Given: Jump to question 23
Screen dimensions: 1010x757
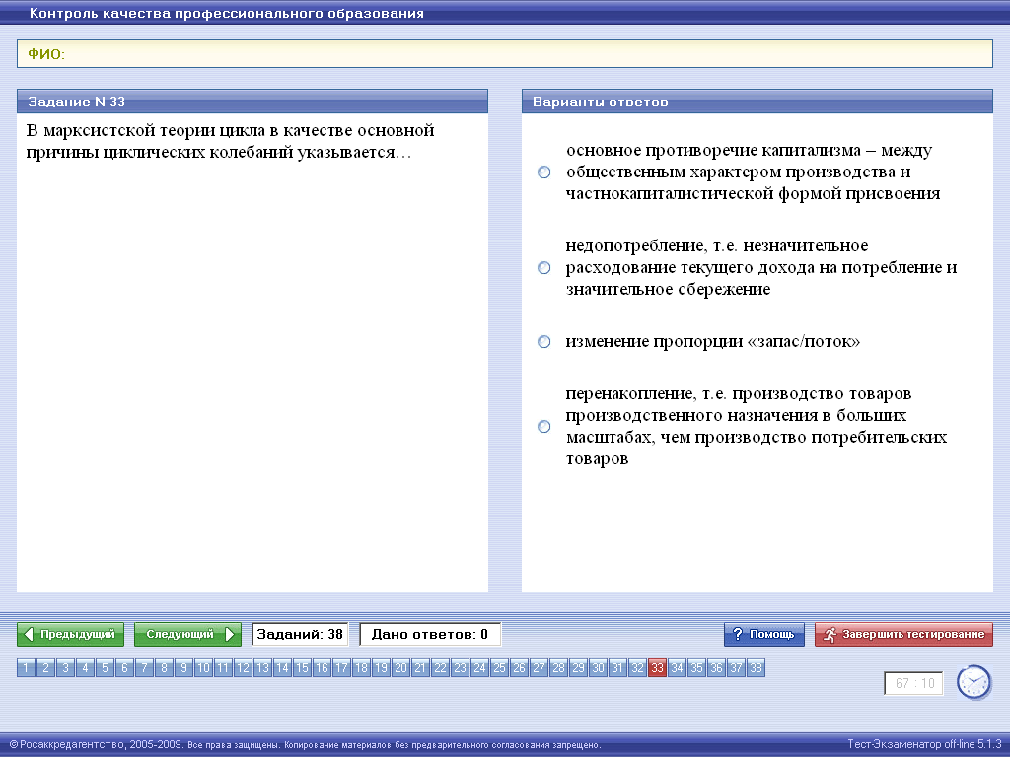Looking at the screenshot, I should click(460, 668).
